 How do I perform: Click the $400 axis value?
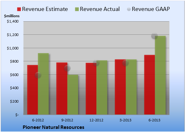click(x=14, y=88)
